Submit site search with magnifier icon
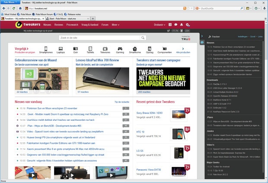 point(143,38)
